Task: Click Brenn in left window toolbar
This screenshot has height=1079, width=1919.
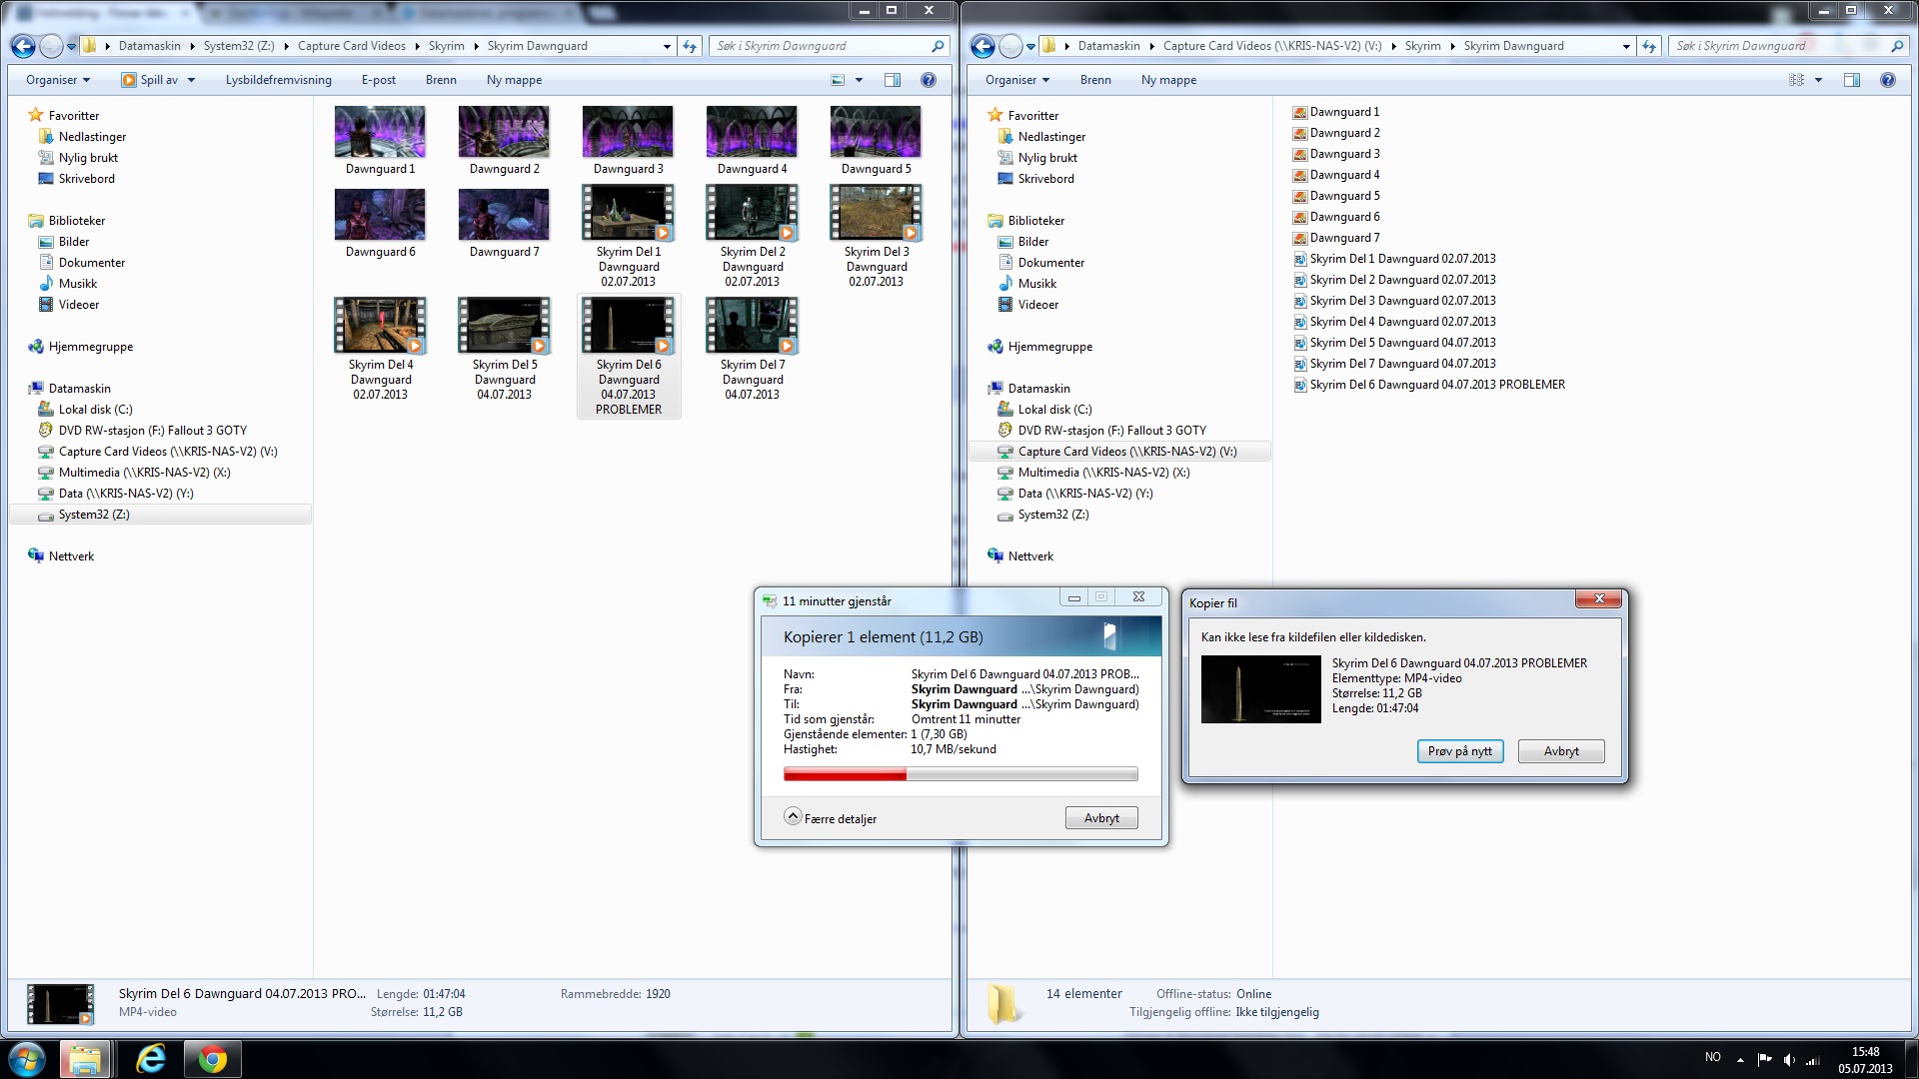Action: [441, 80]
